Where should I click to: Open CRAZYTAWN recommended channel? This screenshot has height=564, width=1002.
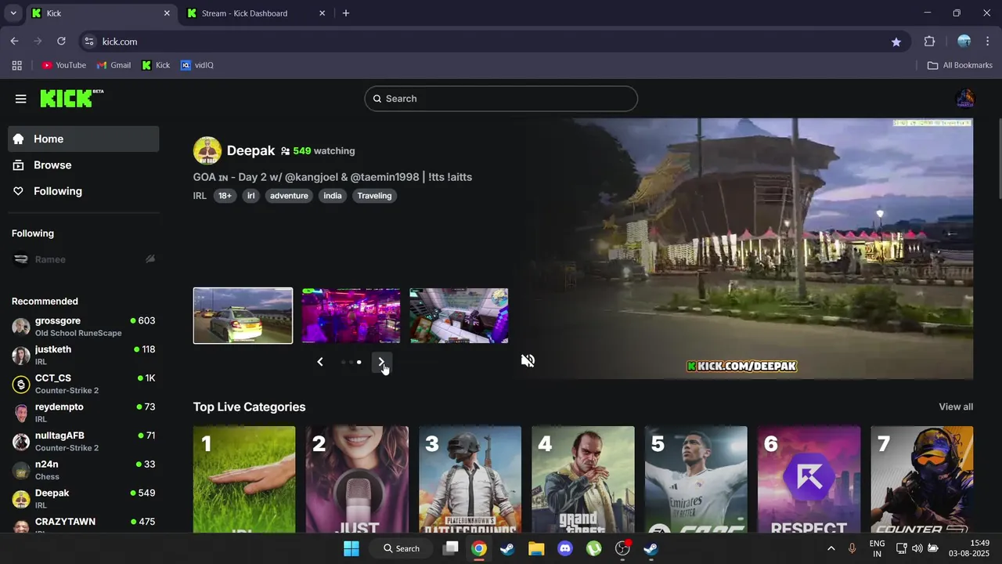tap(84, 525)
